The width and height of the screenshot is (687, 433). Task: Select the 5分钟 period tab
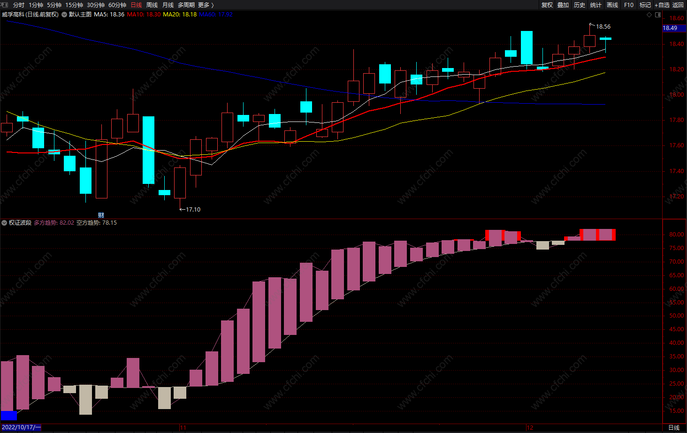[x=54, y=5]
